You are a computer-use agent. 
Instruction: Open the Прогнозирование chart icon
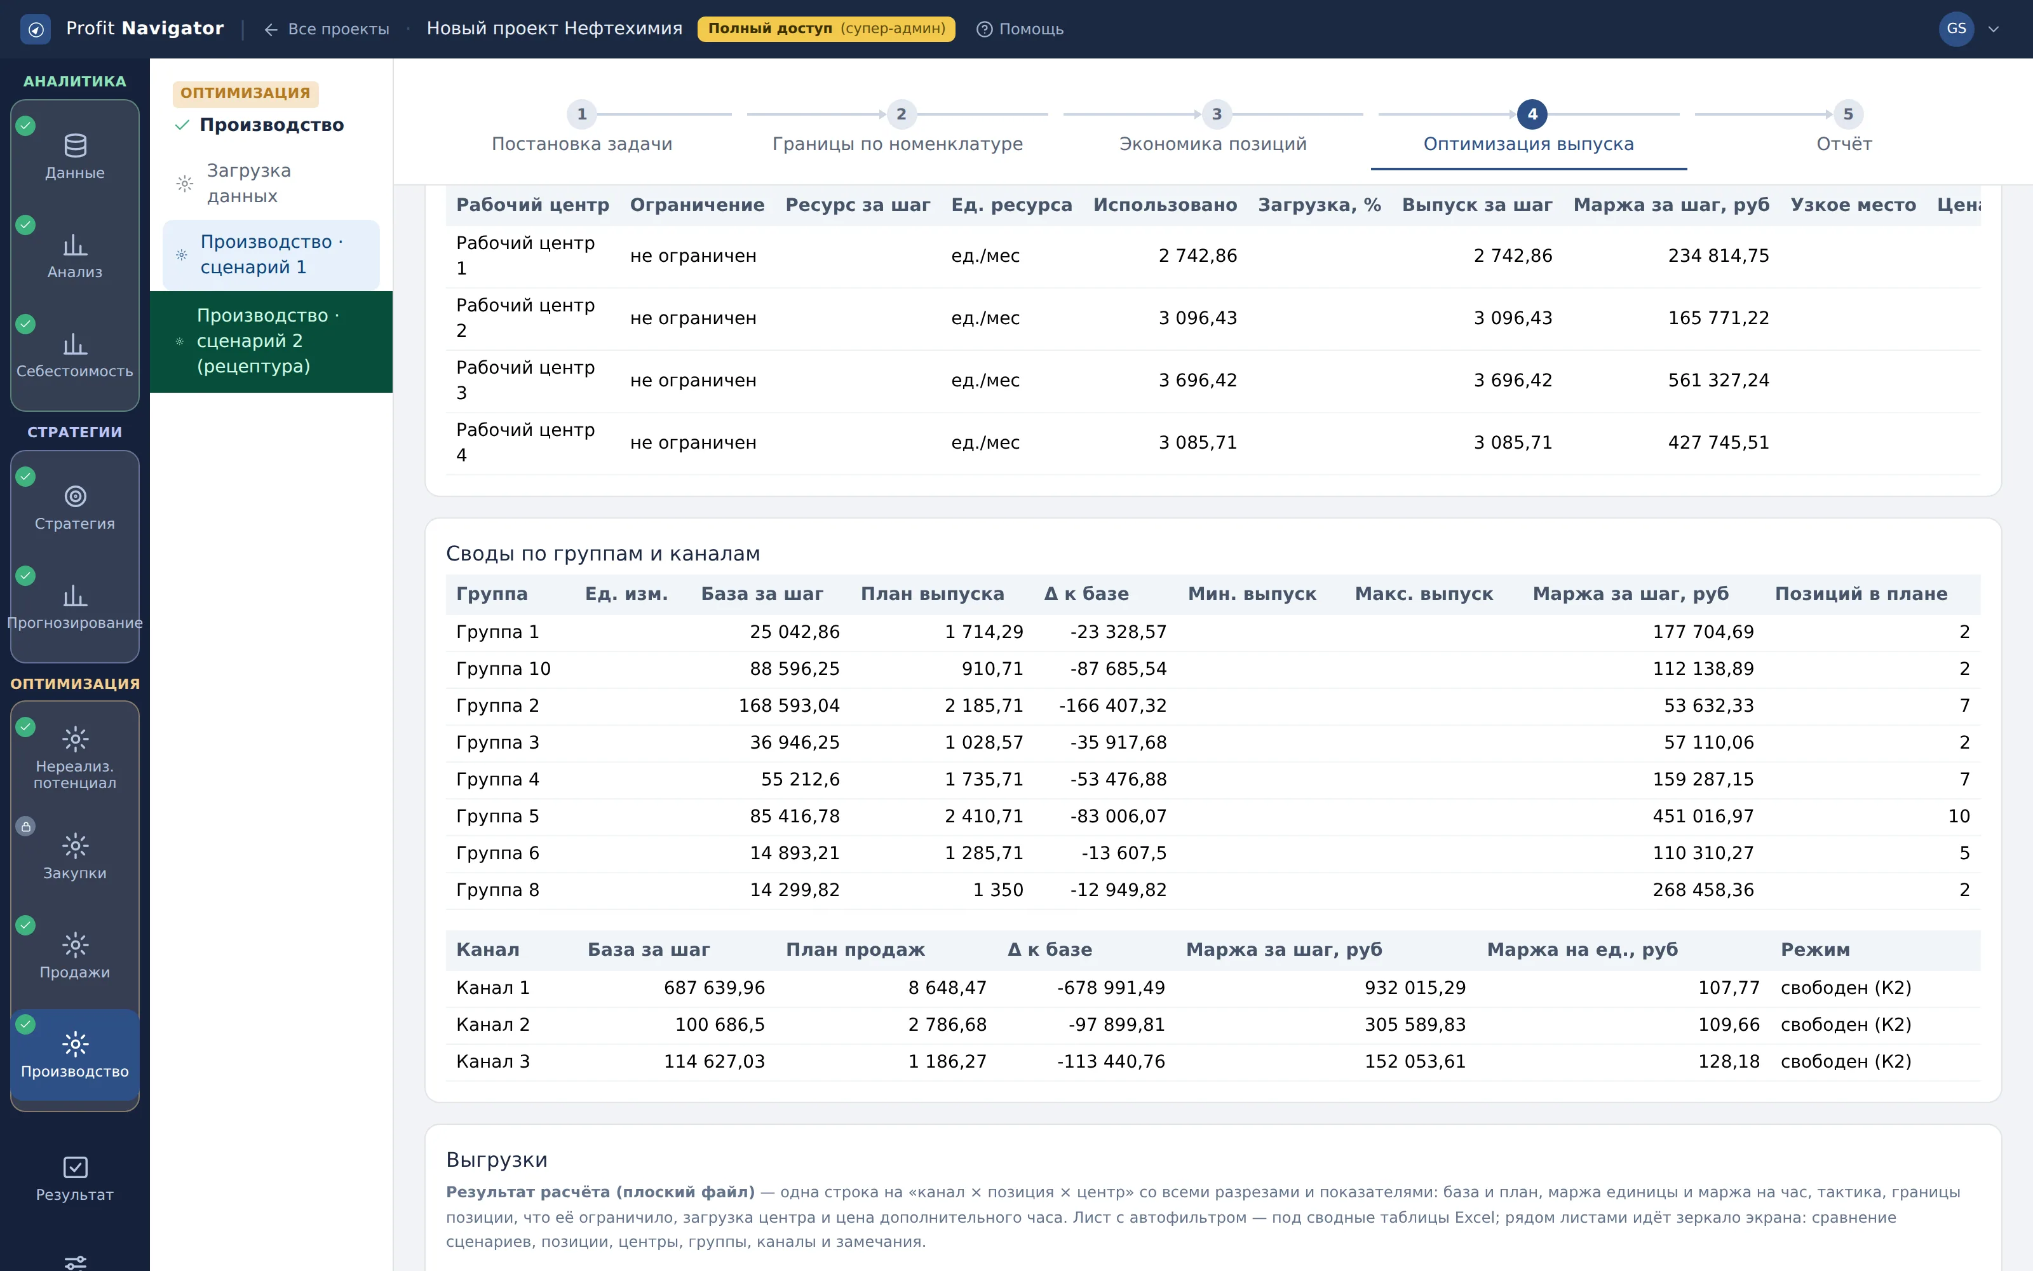75,596
